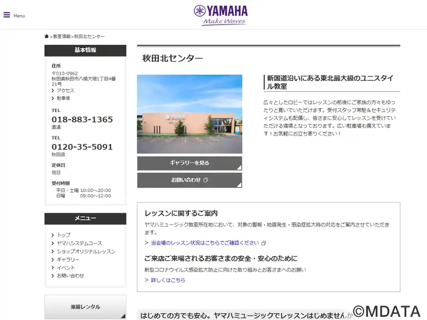Click the 秋田北センター building photo

point(189,114)
